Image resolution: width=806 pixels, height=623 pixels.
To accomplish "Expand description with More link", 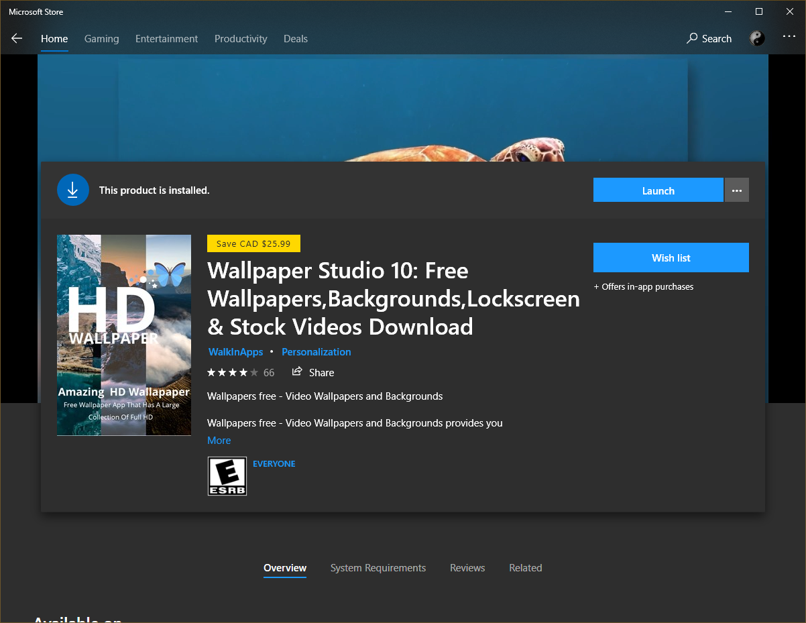I will click(219, 441).
